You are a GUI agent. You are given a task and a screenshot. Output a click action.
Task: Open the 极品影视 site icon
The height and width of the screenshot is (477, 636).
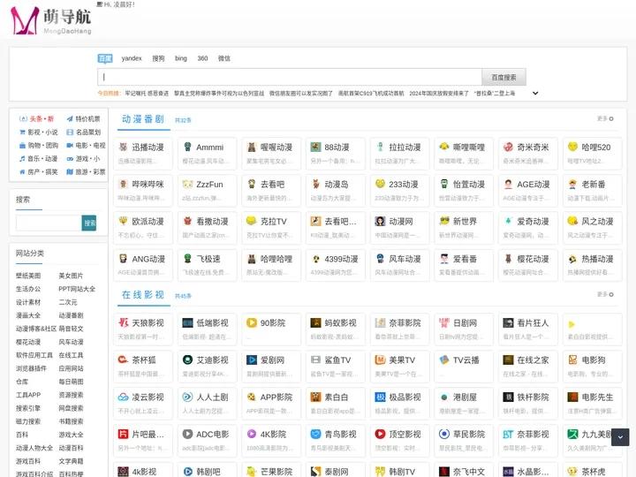pos(380,397)
